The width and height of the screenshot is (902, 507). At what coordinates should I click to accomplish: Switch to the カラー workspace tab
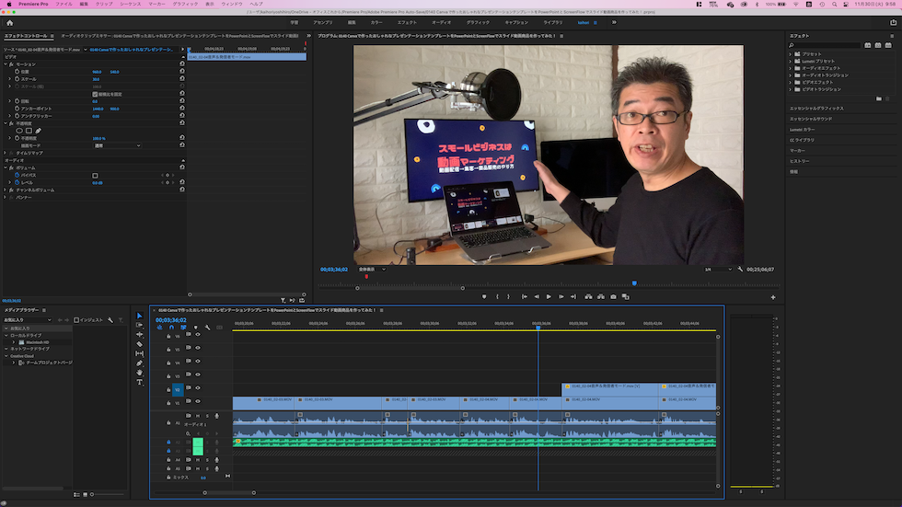click(376, 22)
